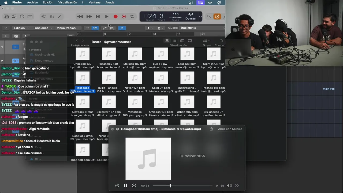Image resolution: width=343 pixels, height=193 pixels.
Task: Select gallery view in Finder toolbar
Action: [190, 41]
